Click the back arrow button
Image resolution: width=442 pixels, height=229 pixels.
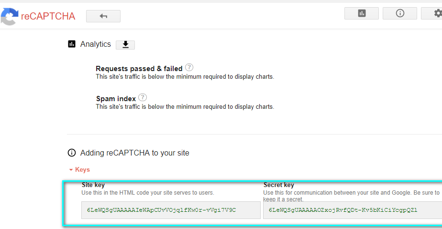(x=103, y=16)
